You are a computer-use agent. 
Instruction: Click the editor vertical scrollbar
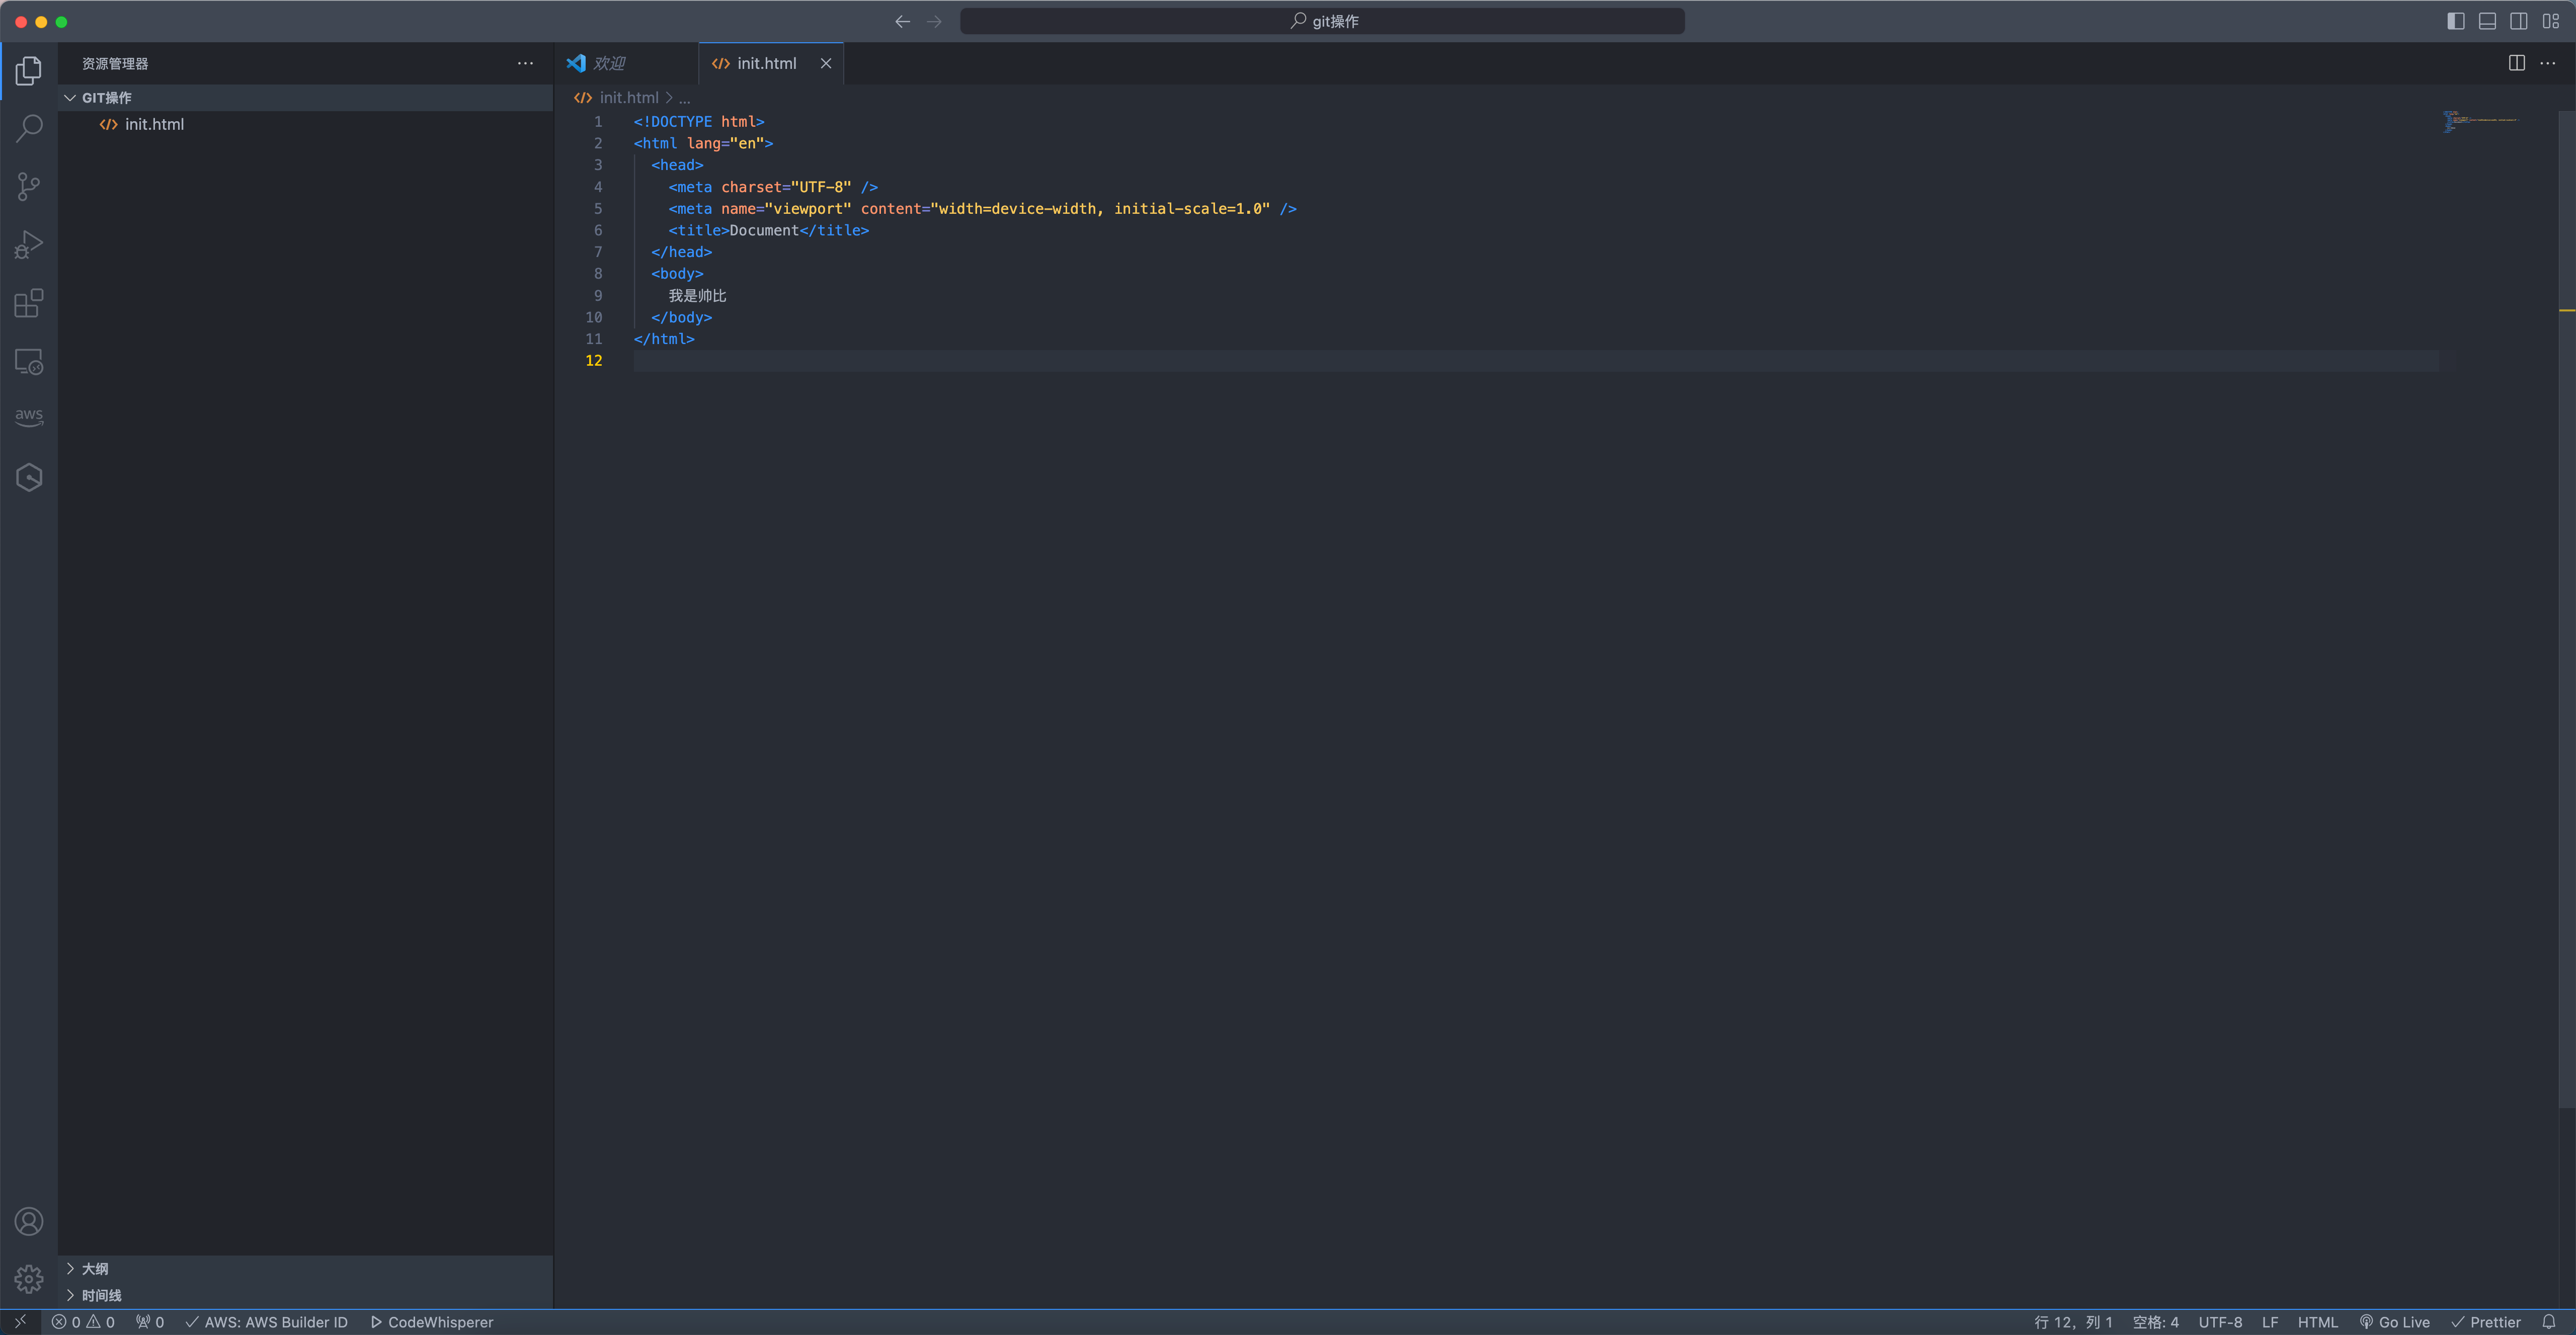(2567, 609)
